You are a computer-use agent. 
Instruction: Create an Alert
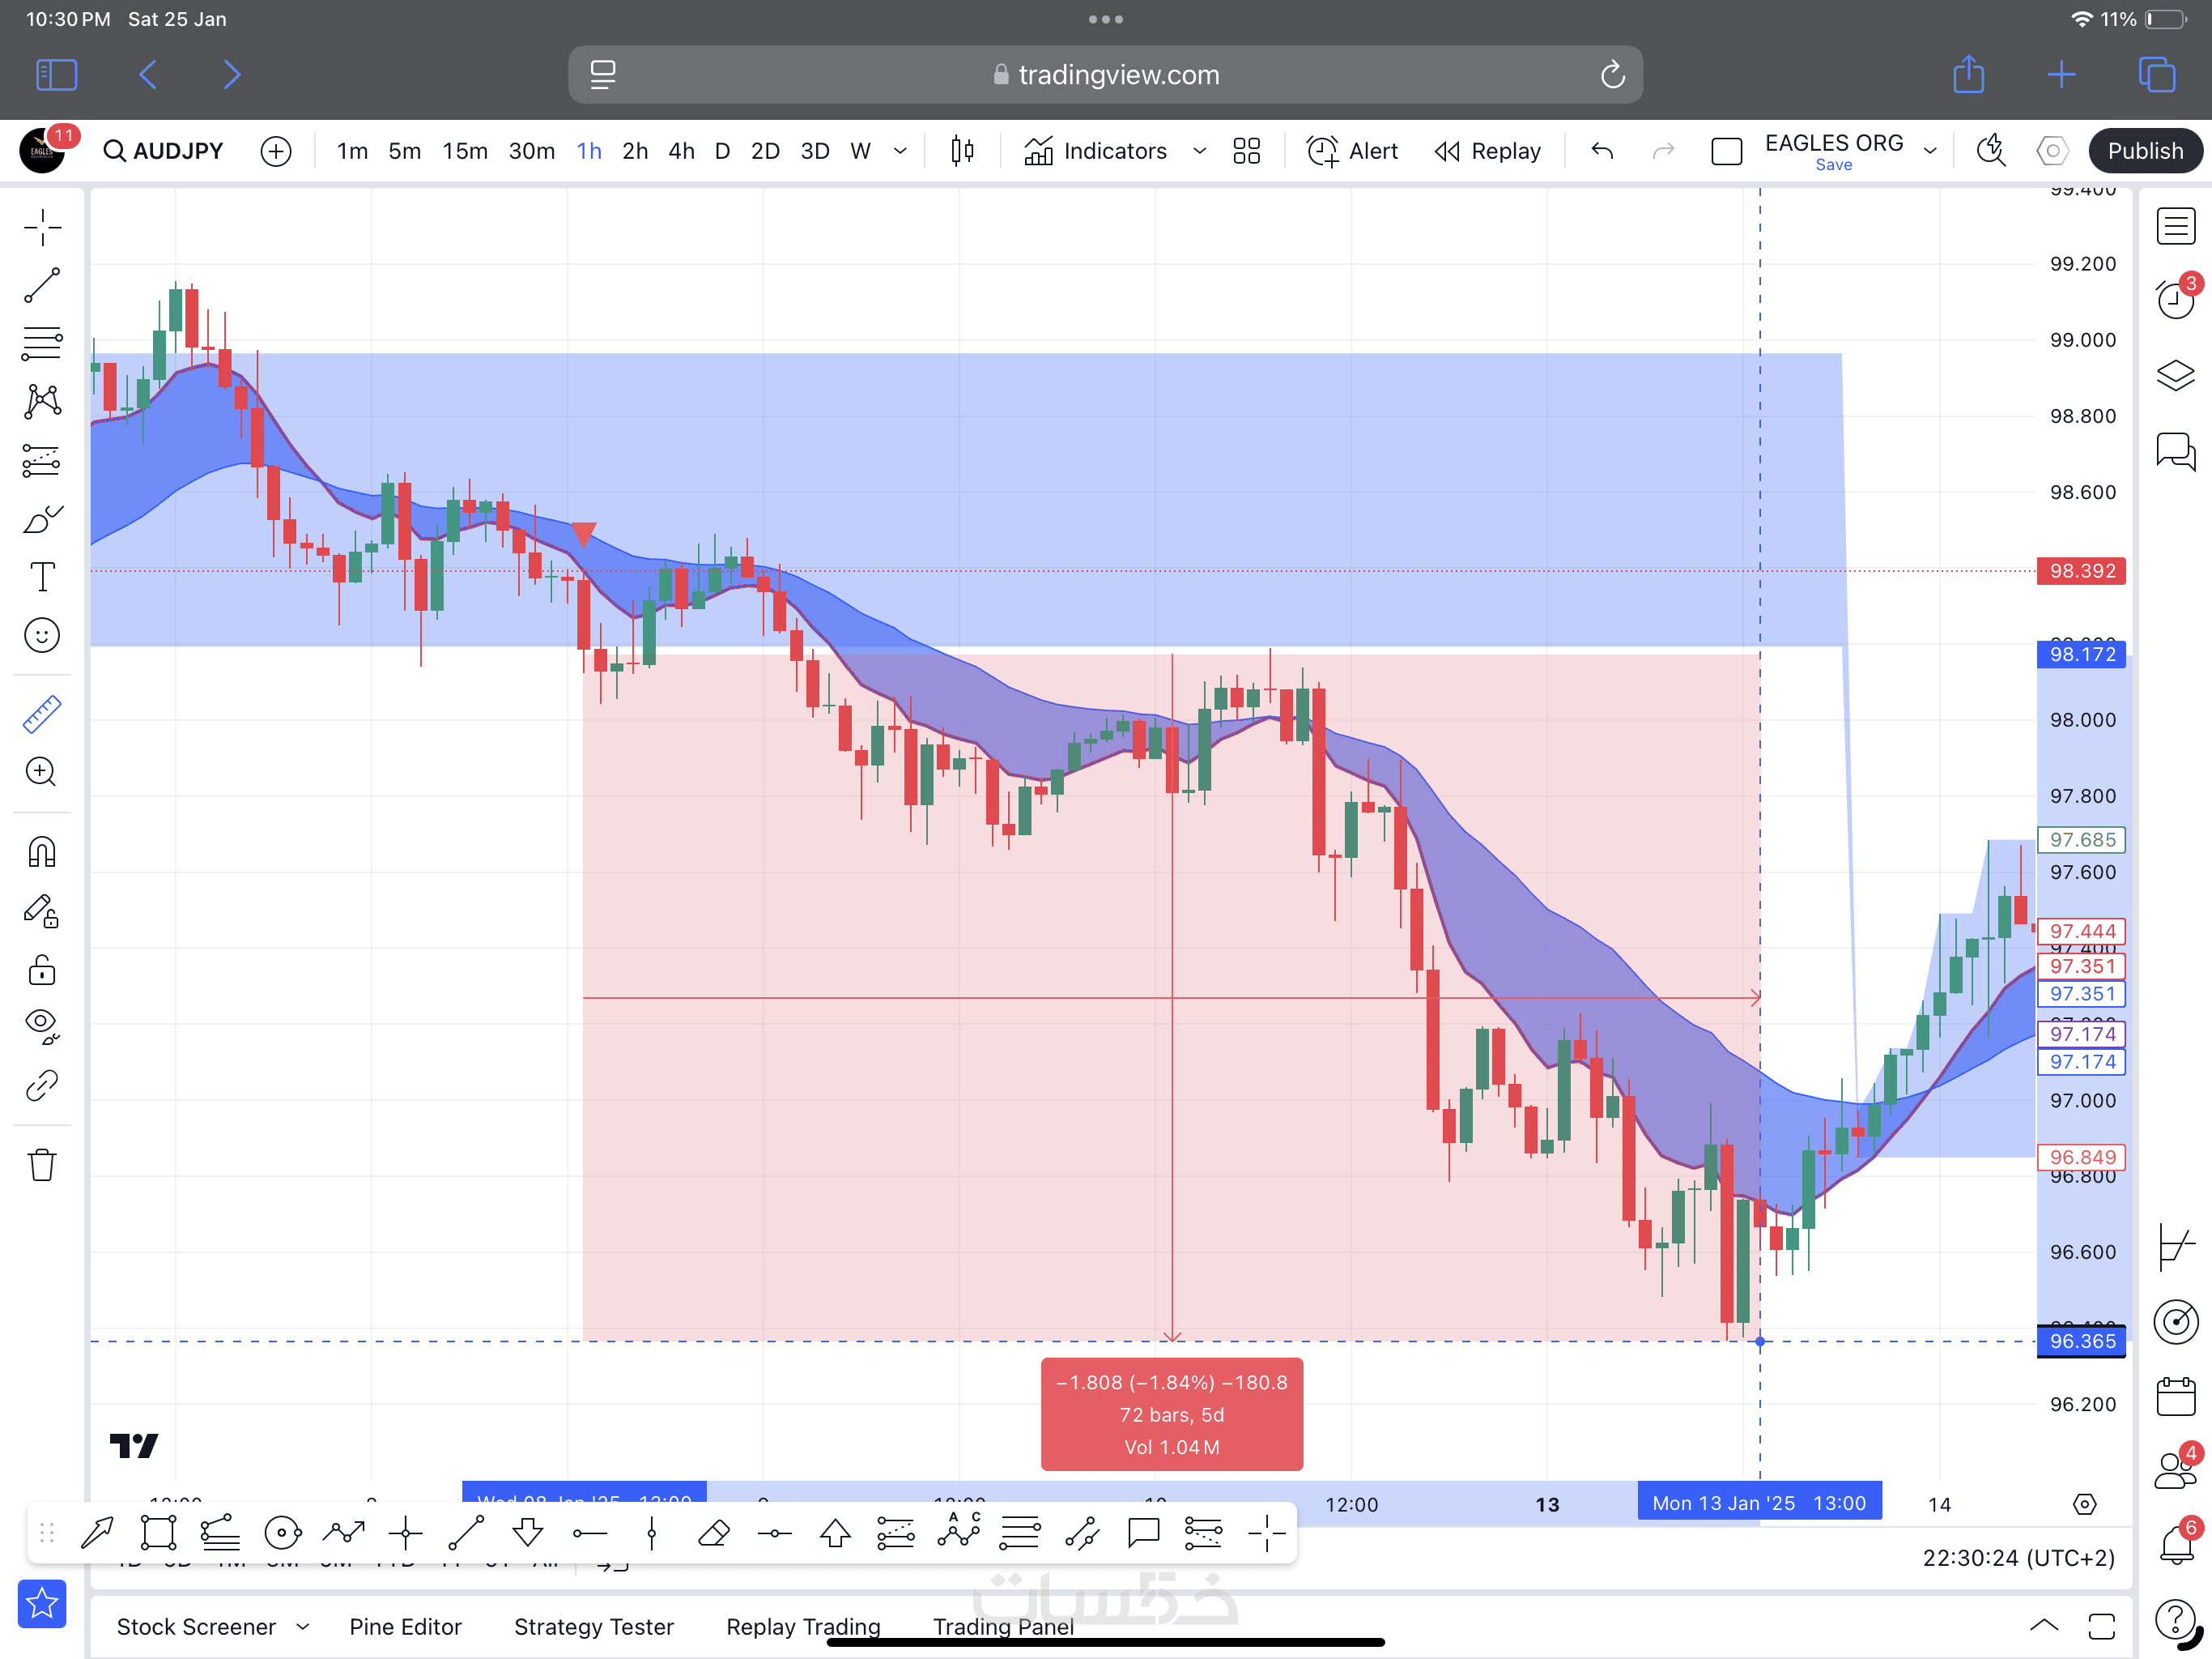(1352, 151)
